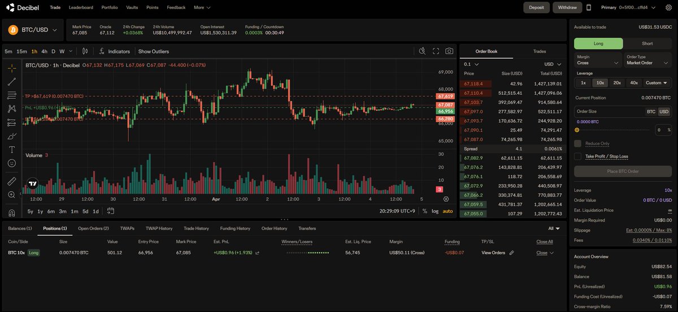Edit TP/SL with pencil icon
Viewport: 678px width, 312px height.
pyautogui.click(x=512, y=253)
